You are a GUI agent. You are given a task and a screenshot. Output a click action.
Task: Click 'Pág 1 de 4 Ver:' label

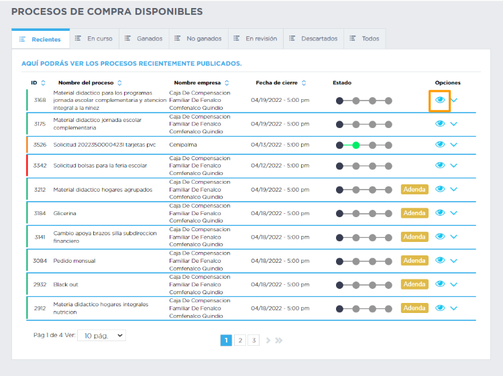[54, 335]
